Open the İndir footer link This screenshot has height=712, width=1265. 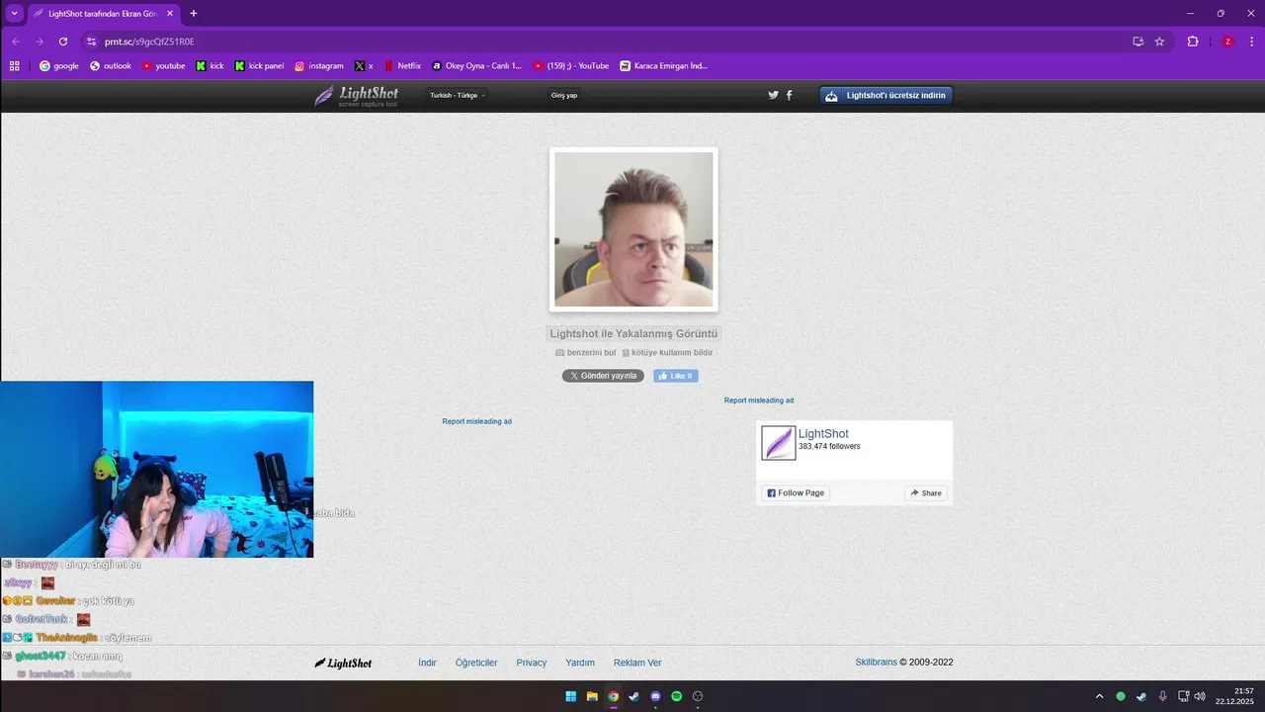(x=427, y=663)
